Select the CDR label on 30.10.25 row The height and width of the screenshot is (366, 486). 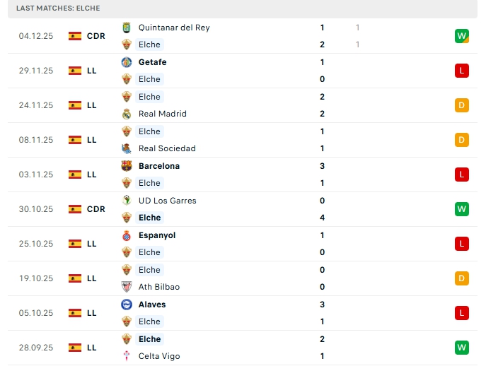[x=96, y=209]
